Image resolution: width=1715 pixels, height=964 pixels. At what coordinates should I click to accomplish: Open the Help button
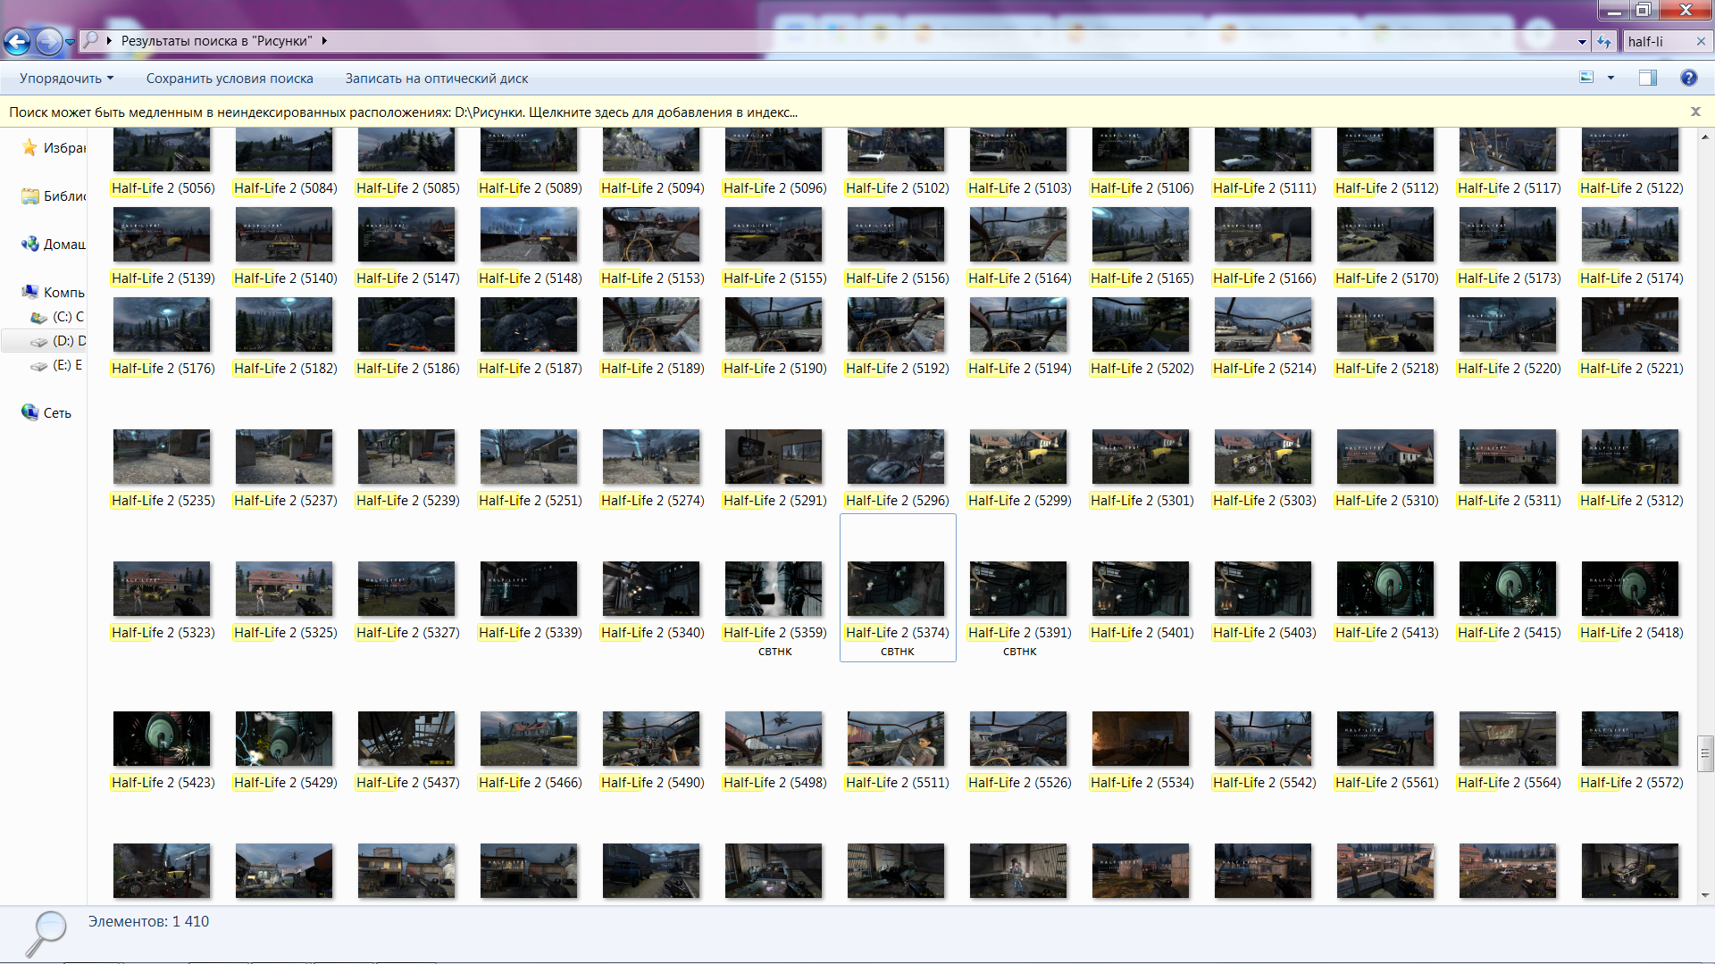(1688, 78)
